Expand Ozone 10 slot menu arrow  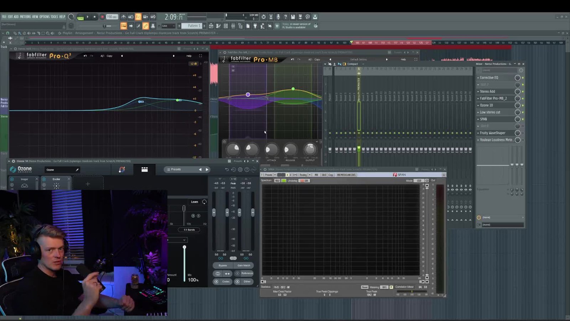pos(478,105)
